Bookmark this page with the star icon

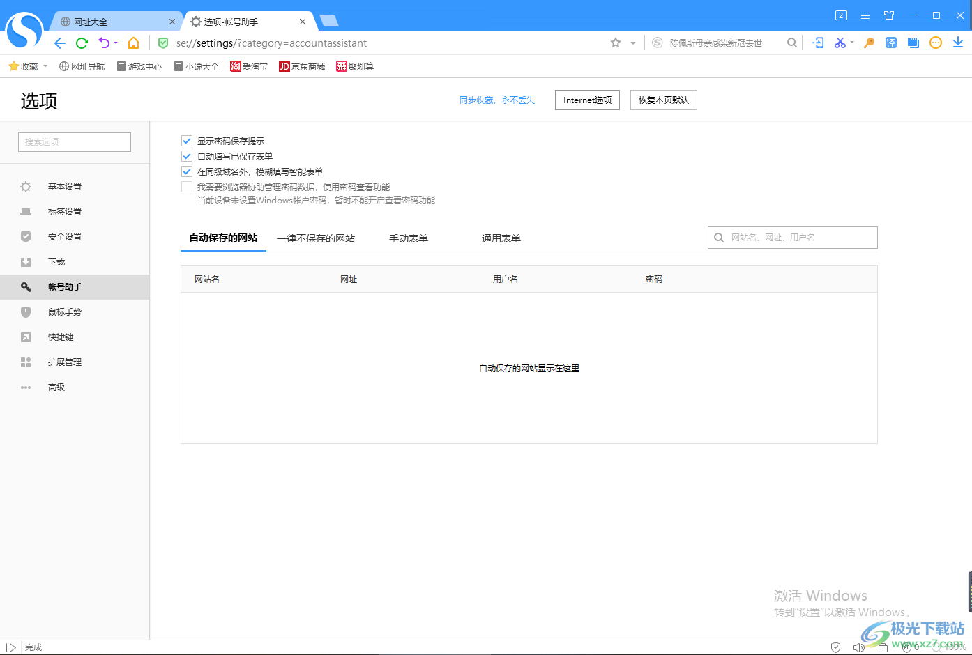pos(616,43)
